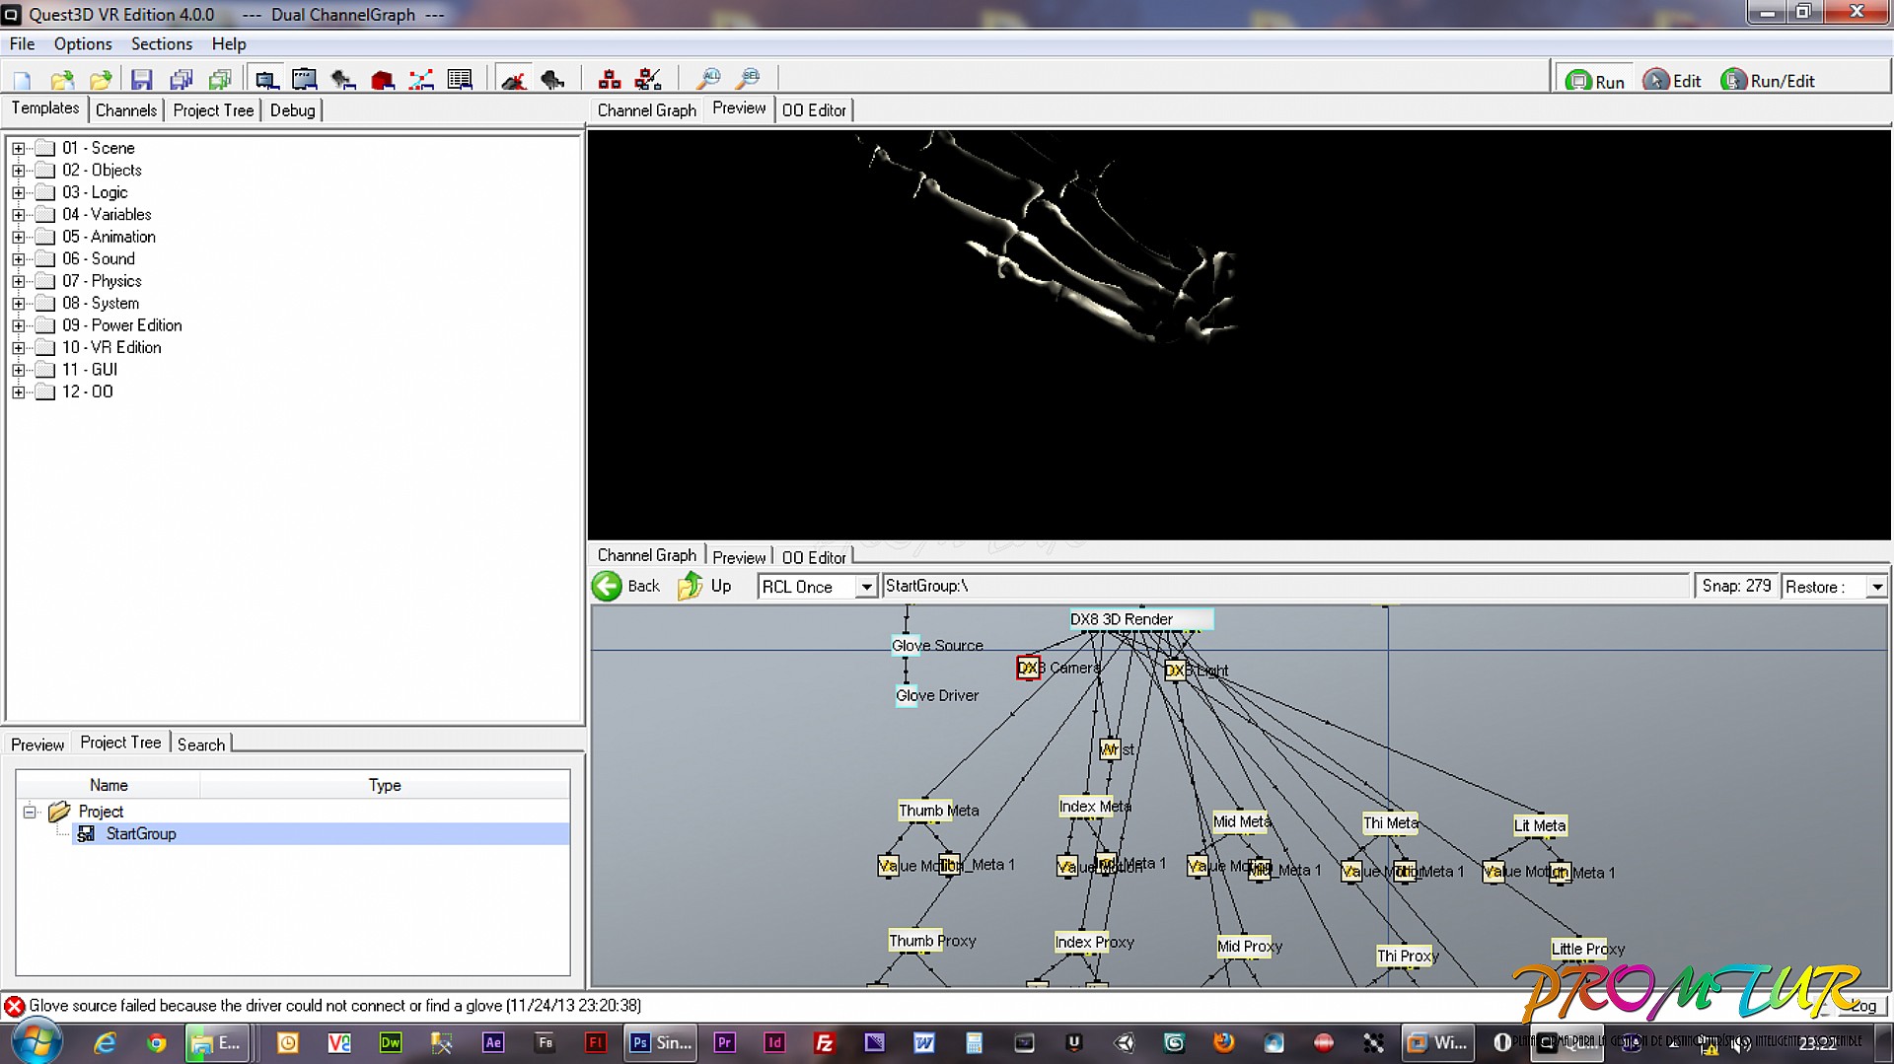Switch to Run mode
The height and width of the screenshot is (1064, 1894).
tap(1595, 81)
